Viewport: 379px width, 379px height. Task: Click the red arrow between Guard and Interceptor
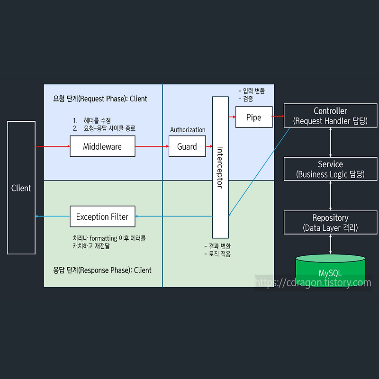pos(210,146)
